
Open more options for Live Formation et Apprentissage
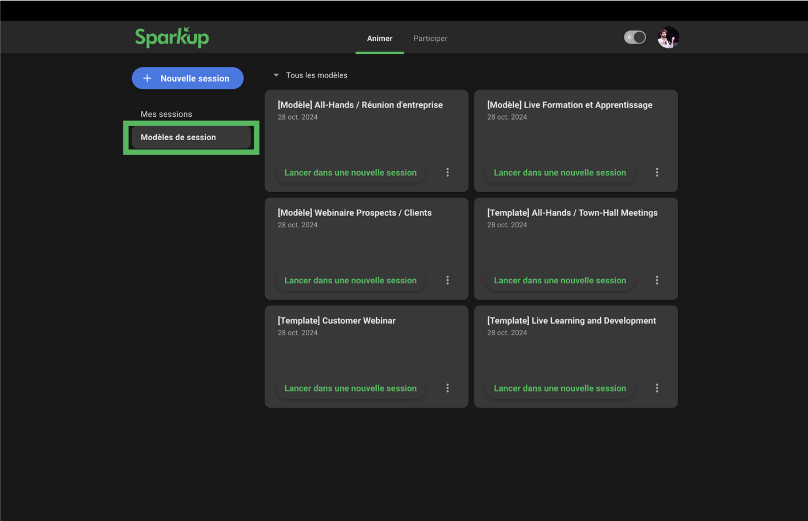point(657,172)
